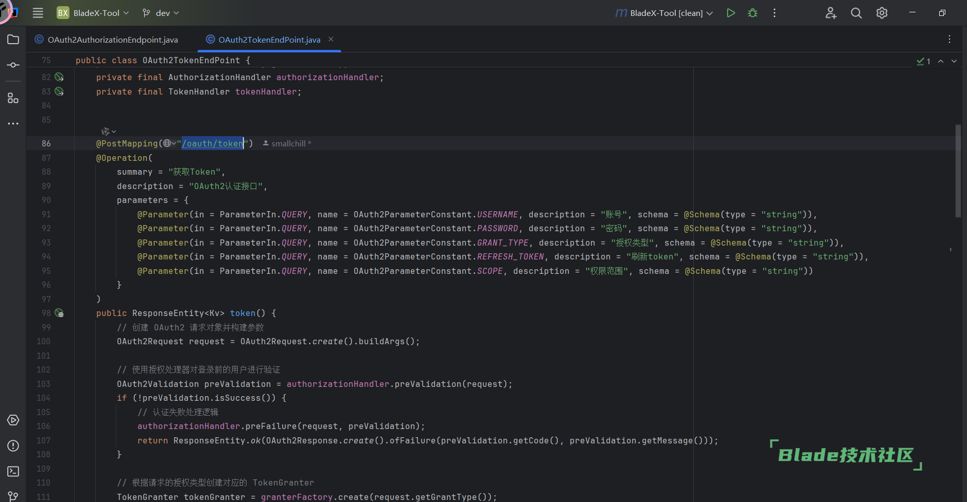
Task: Click the "OAuth2认证接口" description string
Action: point(226,186)
